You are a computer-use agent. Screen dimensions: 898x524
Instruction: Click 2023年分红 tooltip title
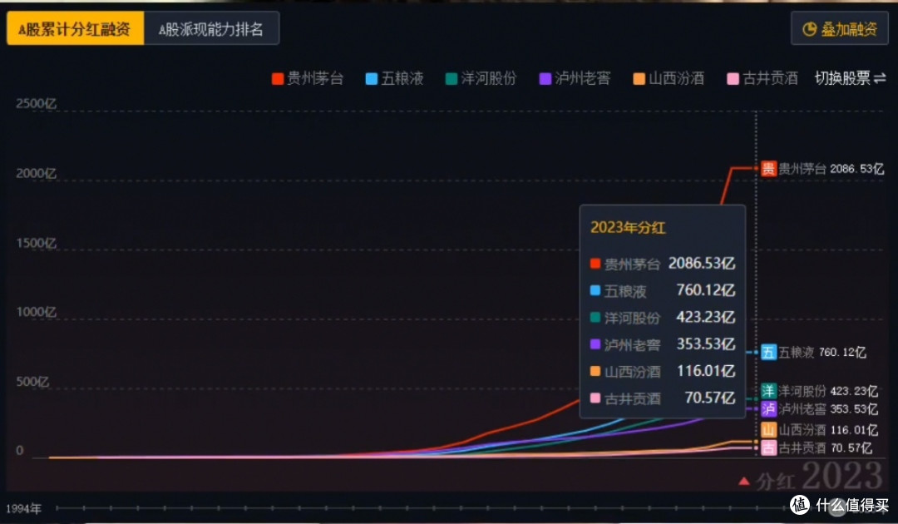[628, 227]
